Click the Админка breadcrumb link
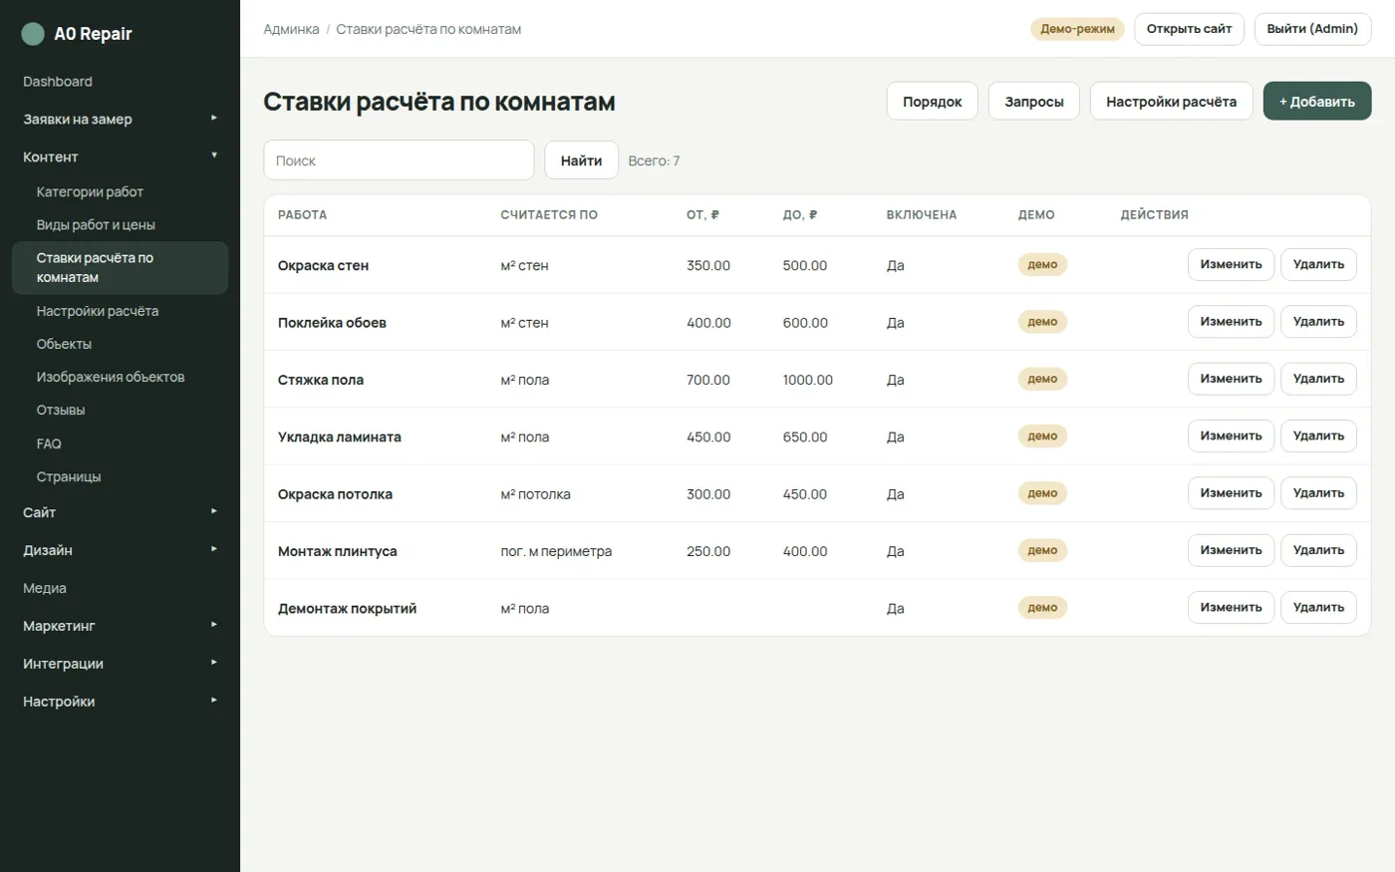 pyautogui.click(x=291, y=29)
